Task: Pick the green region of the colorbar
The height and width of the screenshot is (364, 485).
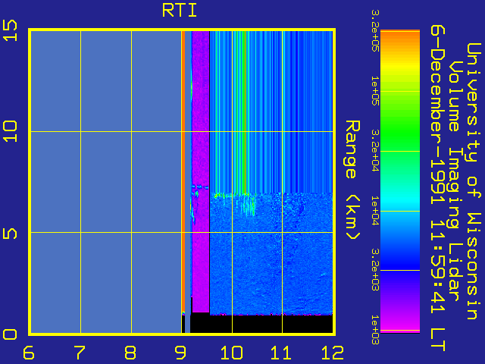Action: coord(400,130)
